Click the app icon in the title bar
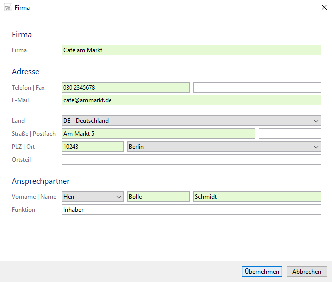Image resolution: width=332 pixels, height=282 pixels. point(8,8)
